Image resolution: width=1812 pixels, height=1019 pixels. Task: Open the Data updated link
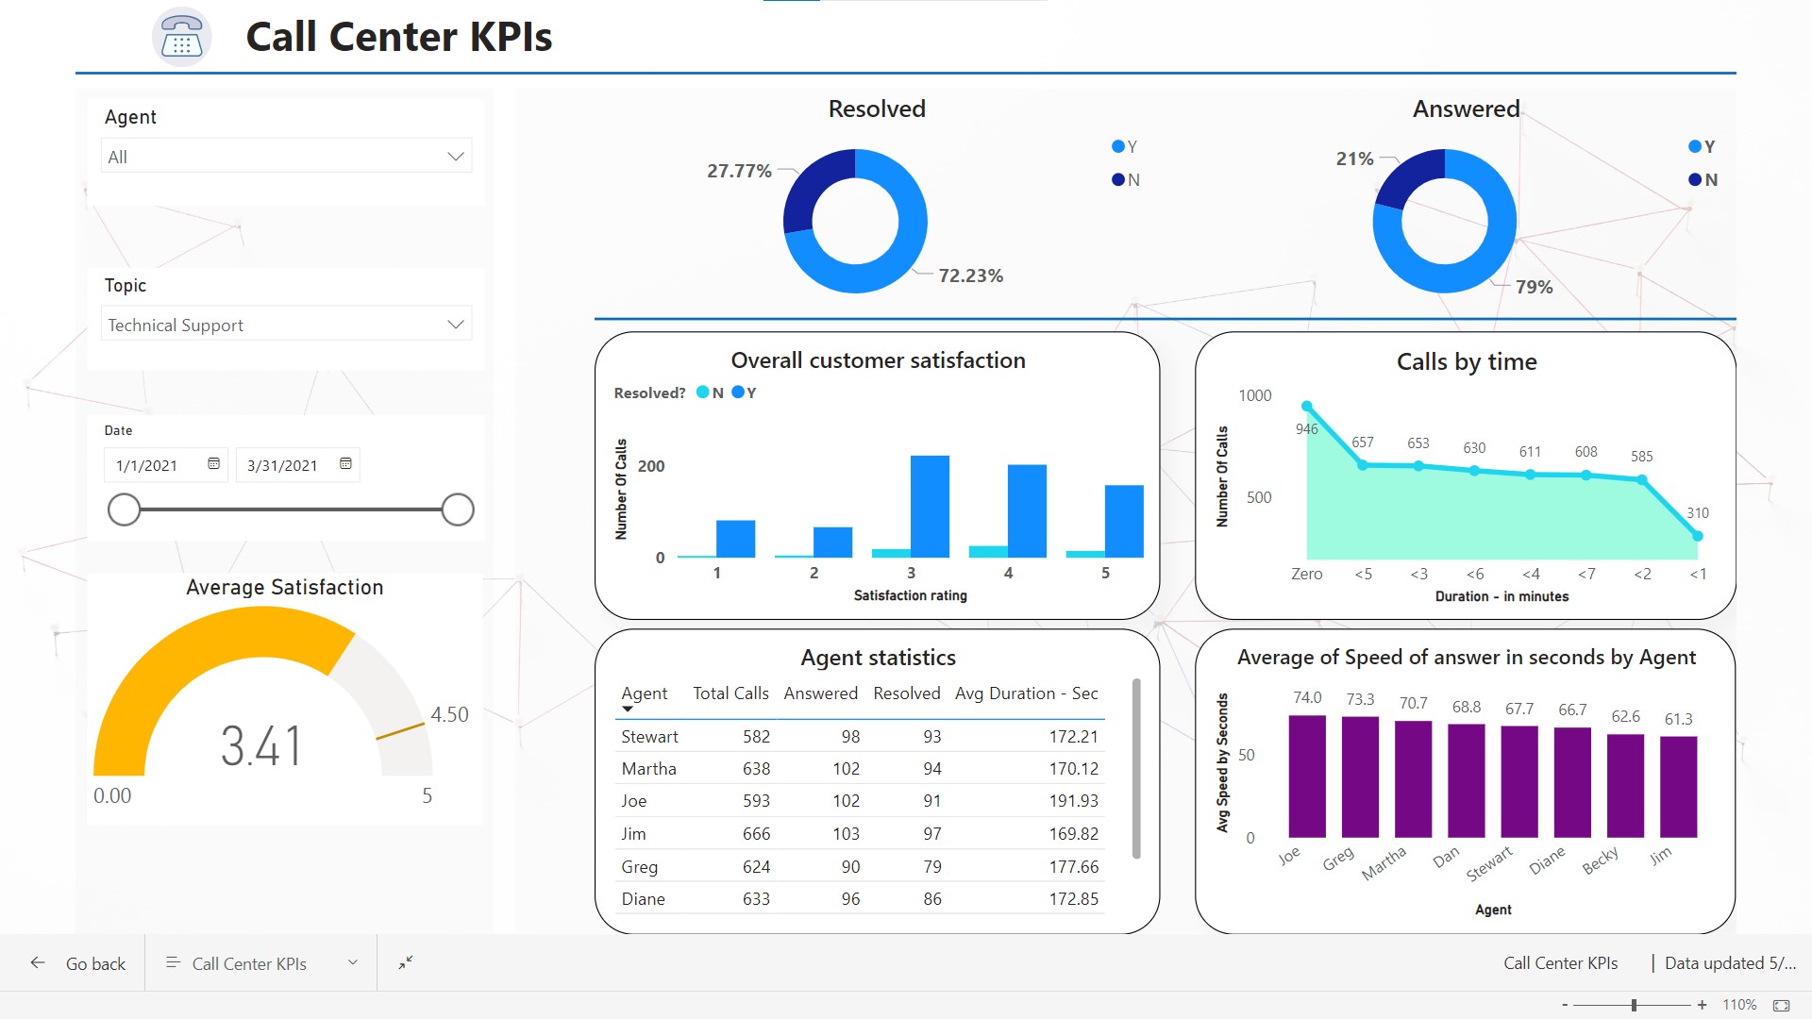1729,962
